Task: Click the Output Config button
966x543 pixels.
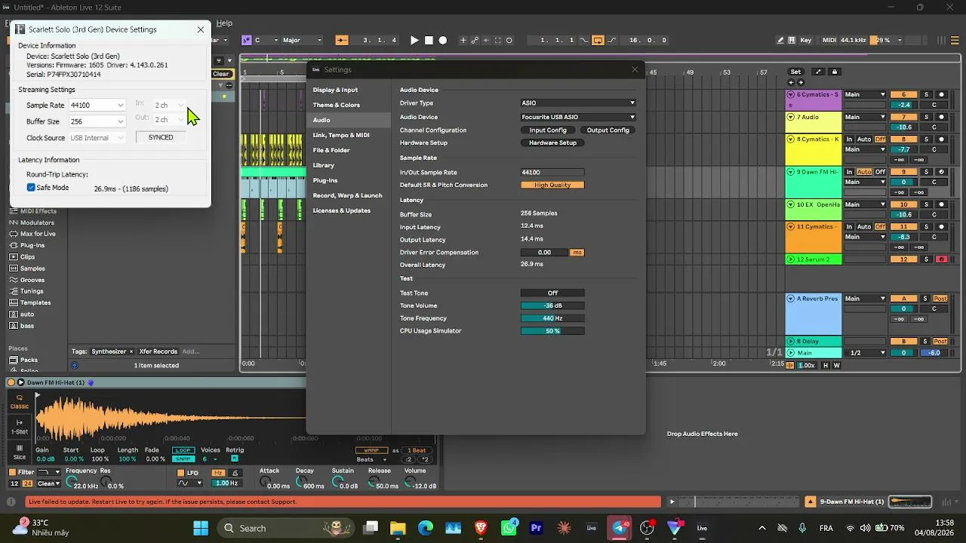Action: coord(608,130)
